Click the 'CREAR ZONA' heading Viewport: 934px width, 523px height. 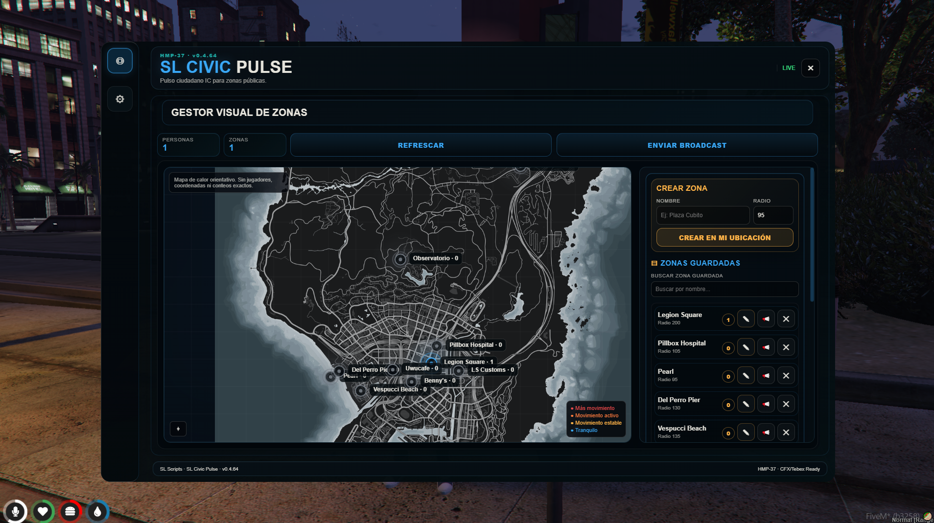[681, 188]
